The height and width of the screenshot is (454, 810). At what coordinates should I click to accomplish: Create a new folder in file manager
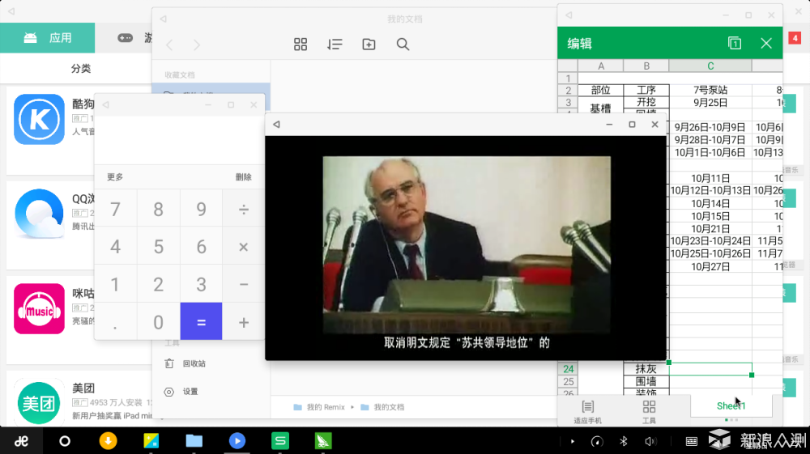coord(369,45)
